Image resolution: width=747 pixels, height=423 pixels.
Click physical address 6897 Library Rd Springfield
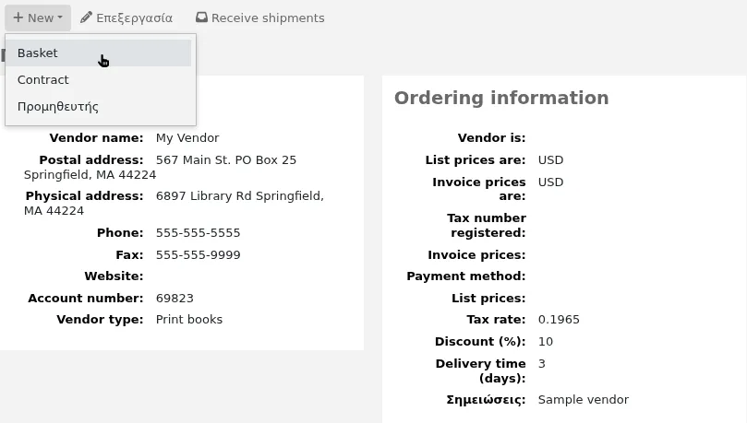[240, 195]
